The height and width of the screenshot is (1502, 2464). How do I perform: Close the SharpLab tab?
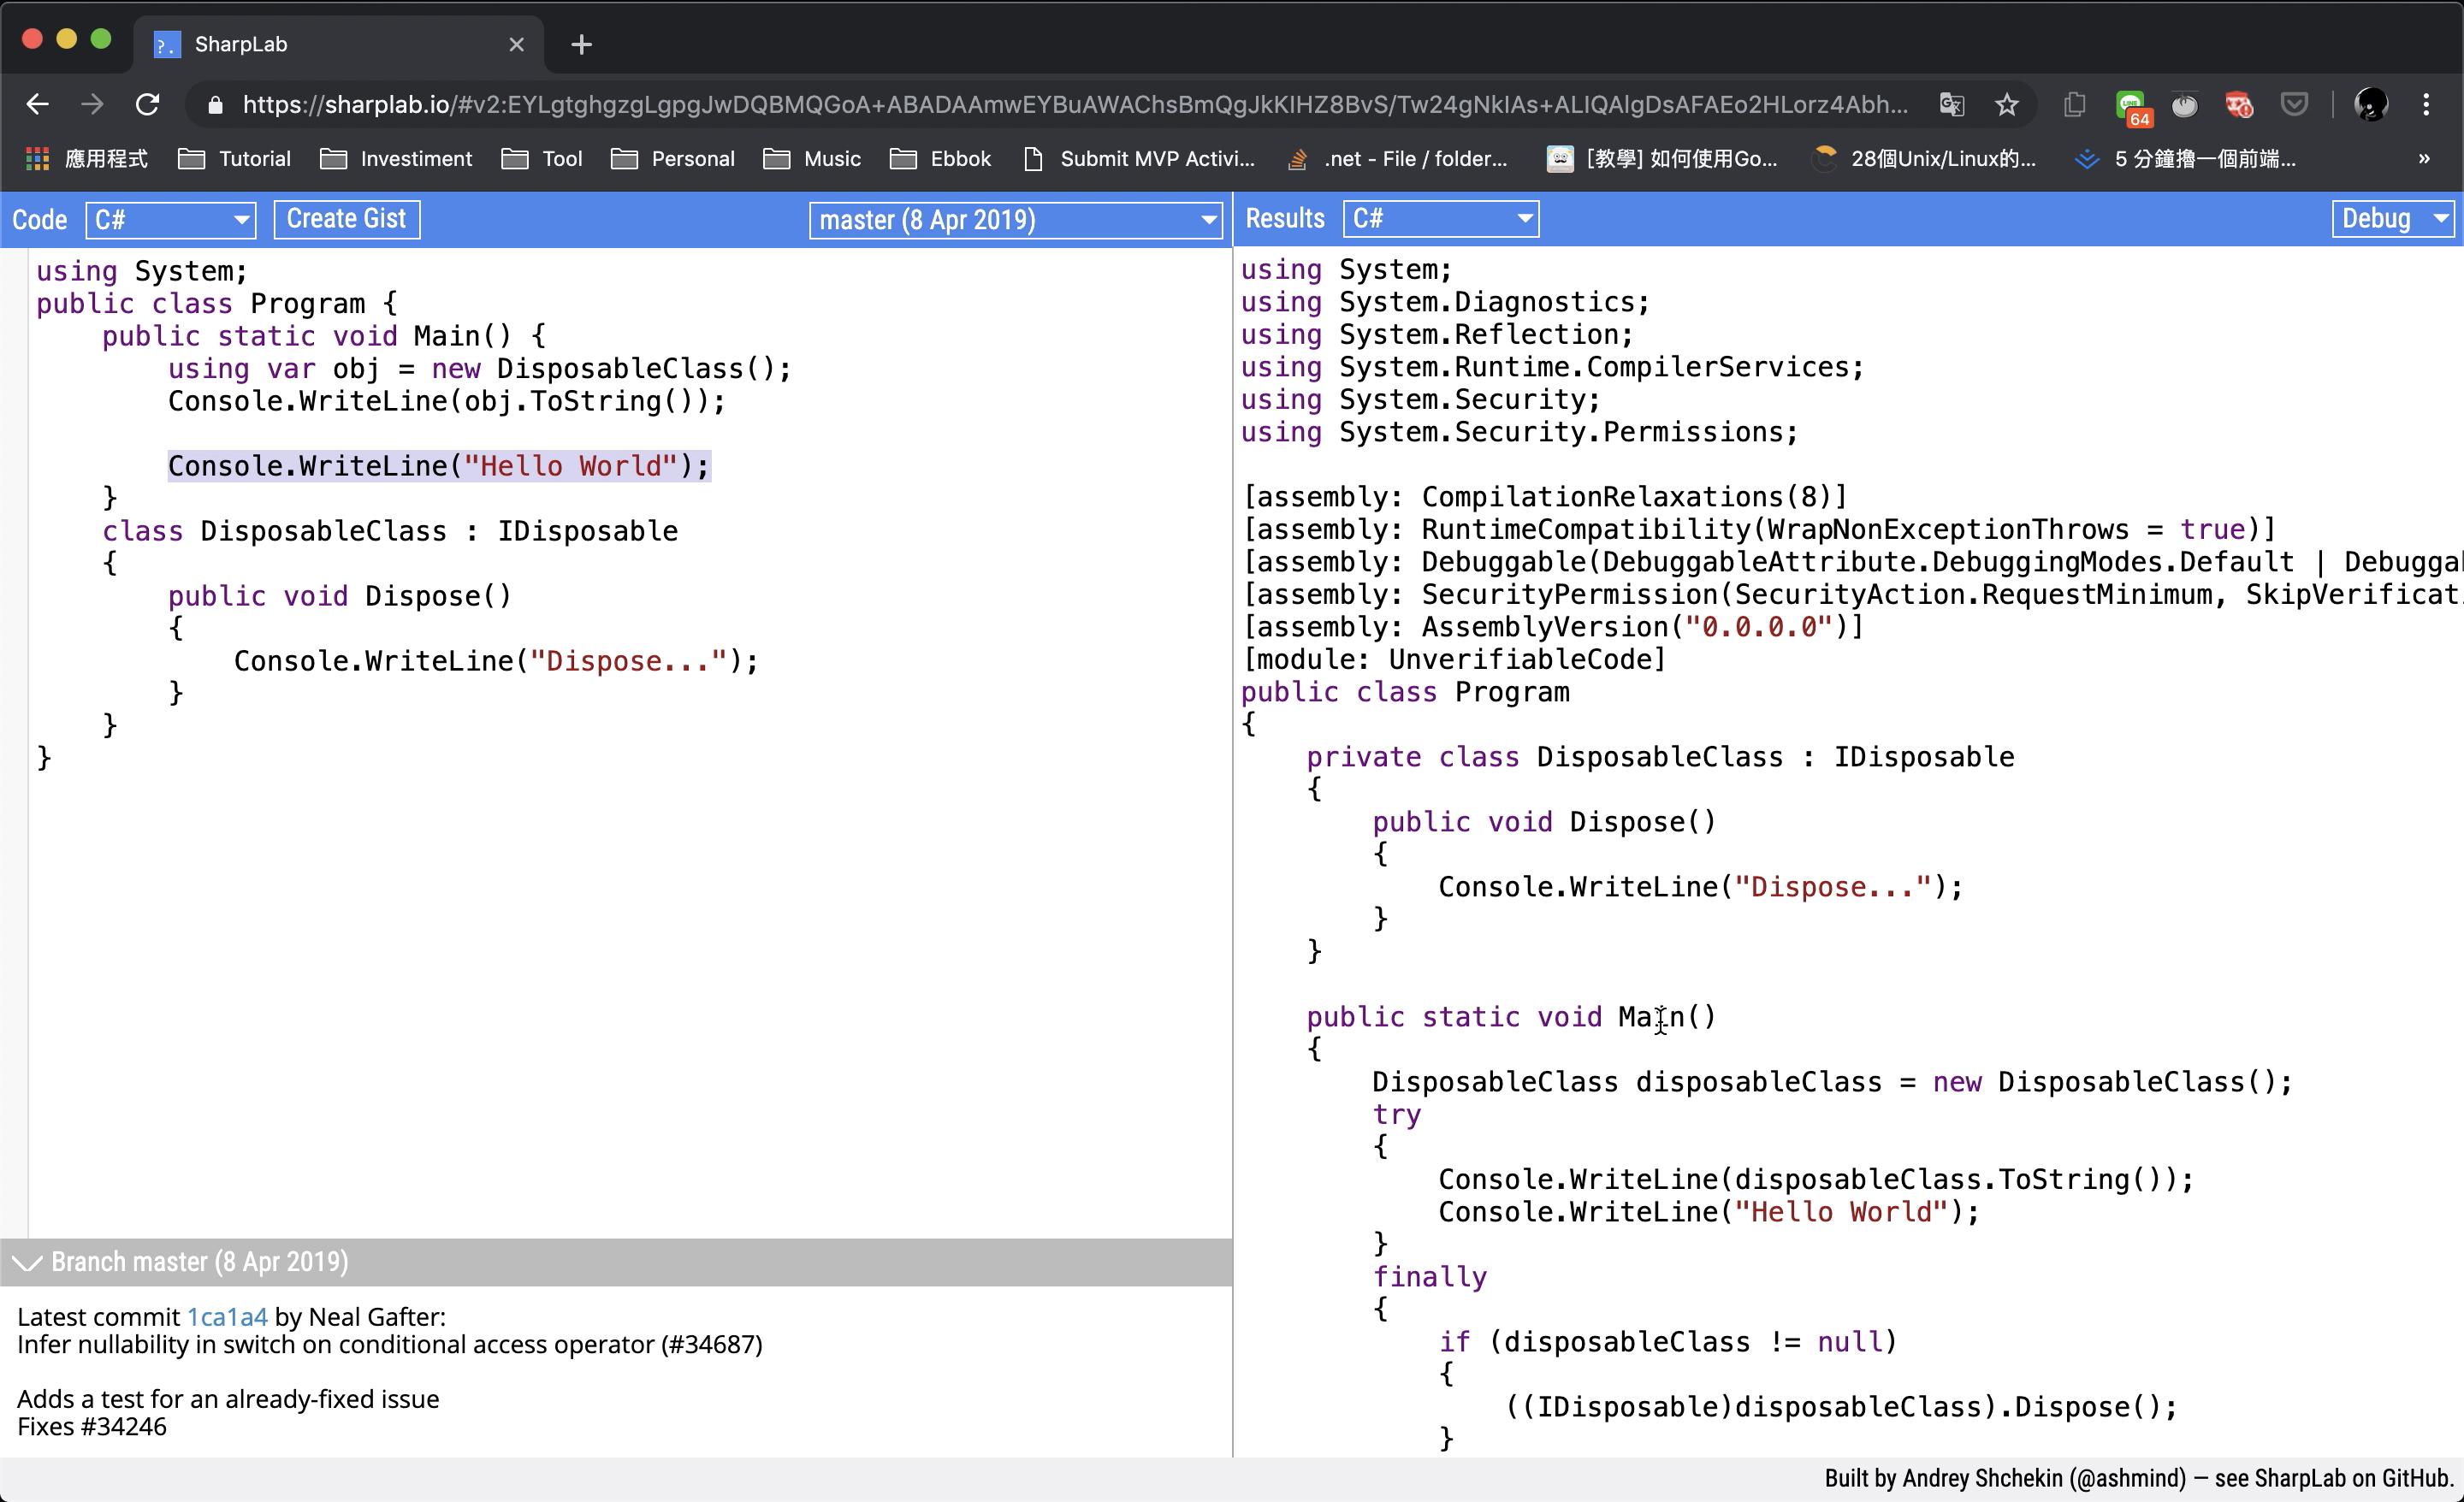click(x=516, y=44)
